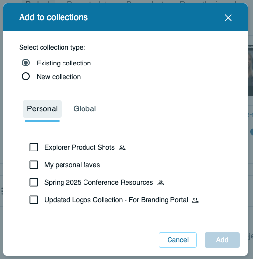The image size is (253, 259).
Task: Close the Add to collections dialog
Action: (x=228, y=18)
